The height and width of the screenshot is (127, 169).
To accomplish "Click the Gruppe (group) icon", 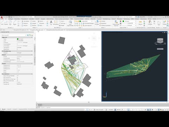I will click(x=164, y=23).
